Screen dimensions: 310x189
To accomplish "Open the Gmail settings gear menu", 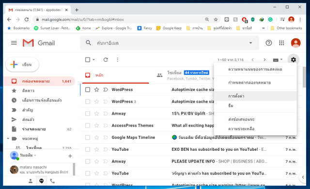I will pyautogui.click(x=294, y=59).
